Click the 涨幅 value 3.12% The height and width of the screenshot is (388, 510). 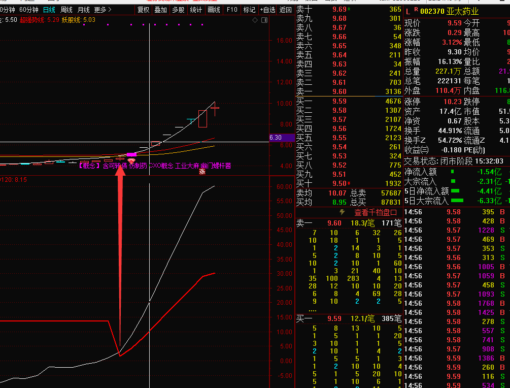(452, 42)
